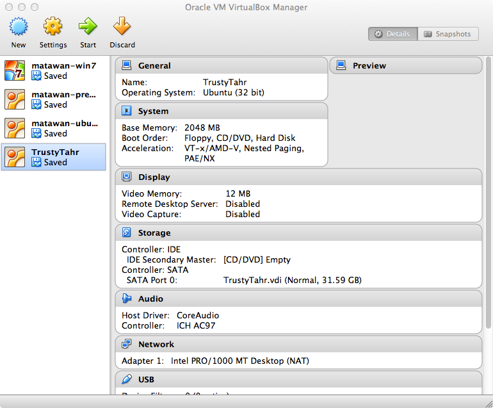Screen dimensions: 493x408
Task: Click the General section monitor icon
Action: [126, 65]
